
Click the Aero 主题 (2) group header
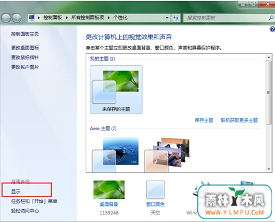(103, 129)
